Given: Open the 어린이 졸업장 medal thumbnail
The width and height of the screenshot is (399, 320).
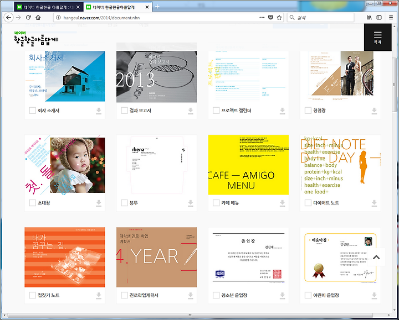Looking at the screenshot, I should coord(340,258).
